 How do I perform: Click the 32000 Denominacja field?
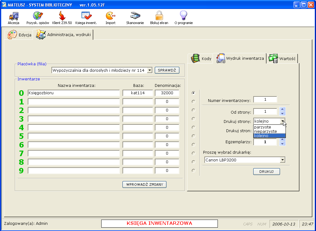tap(167, 93)
